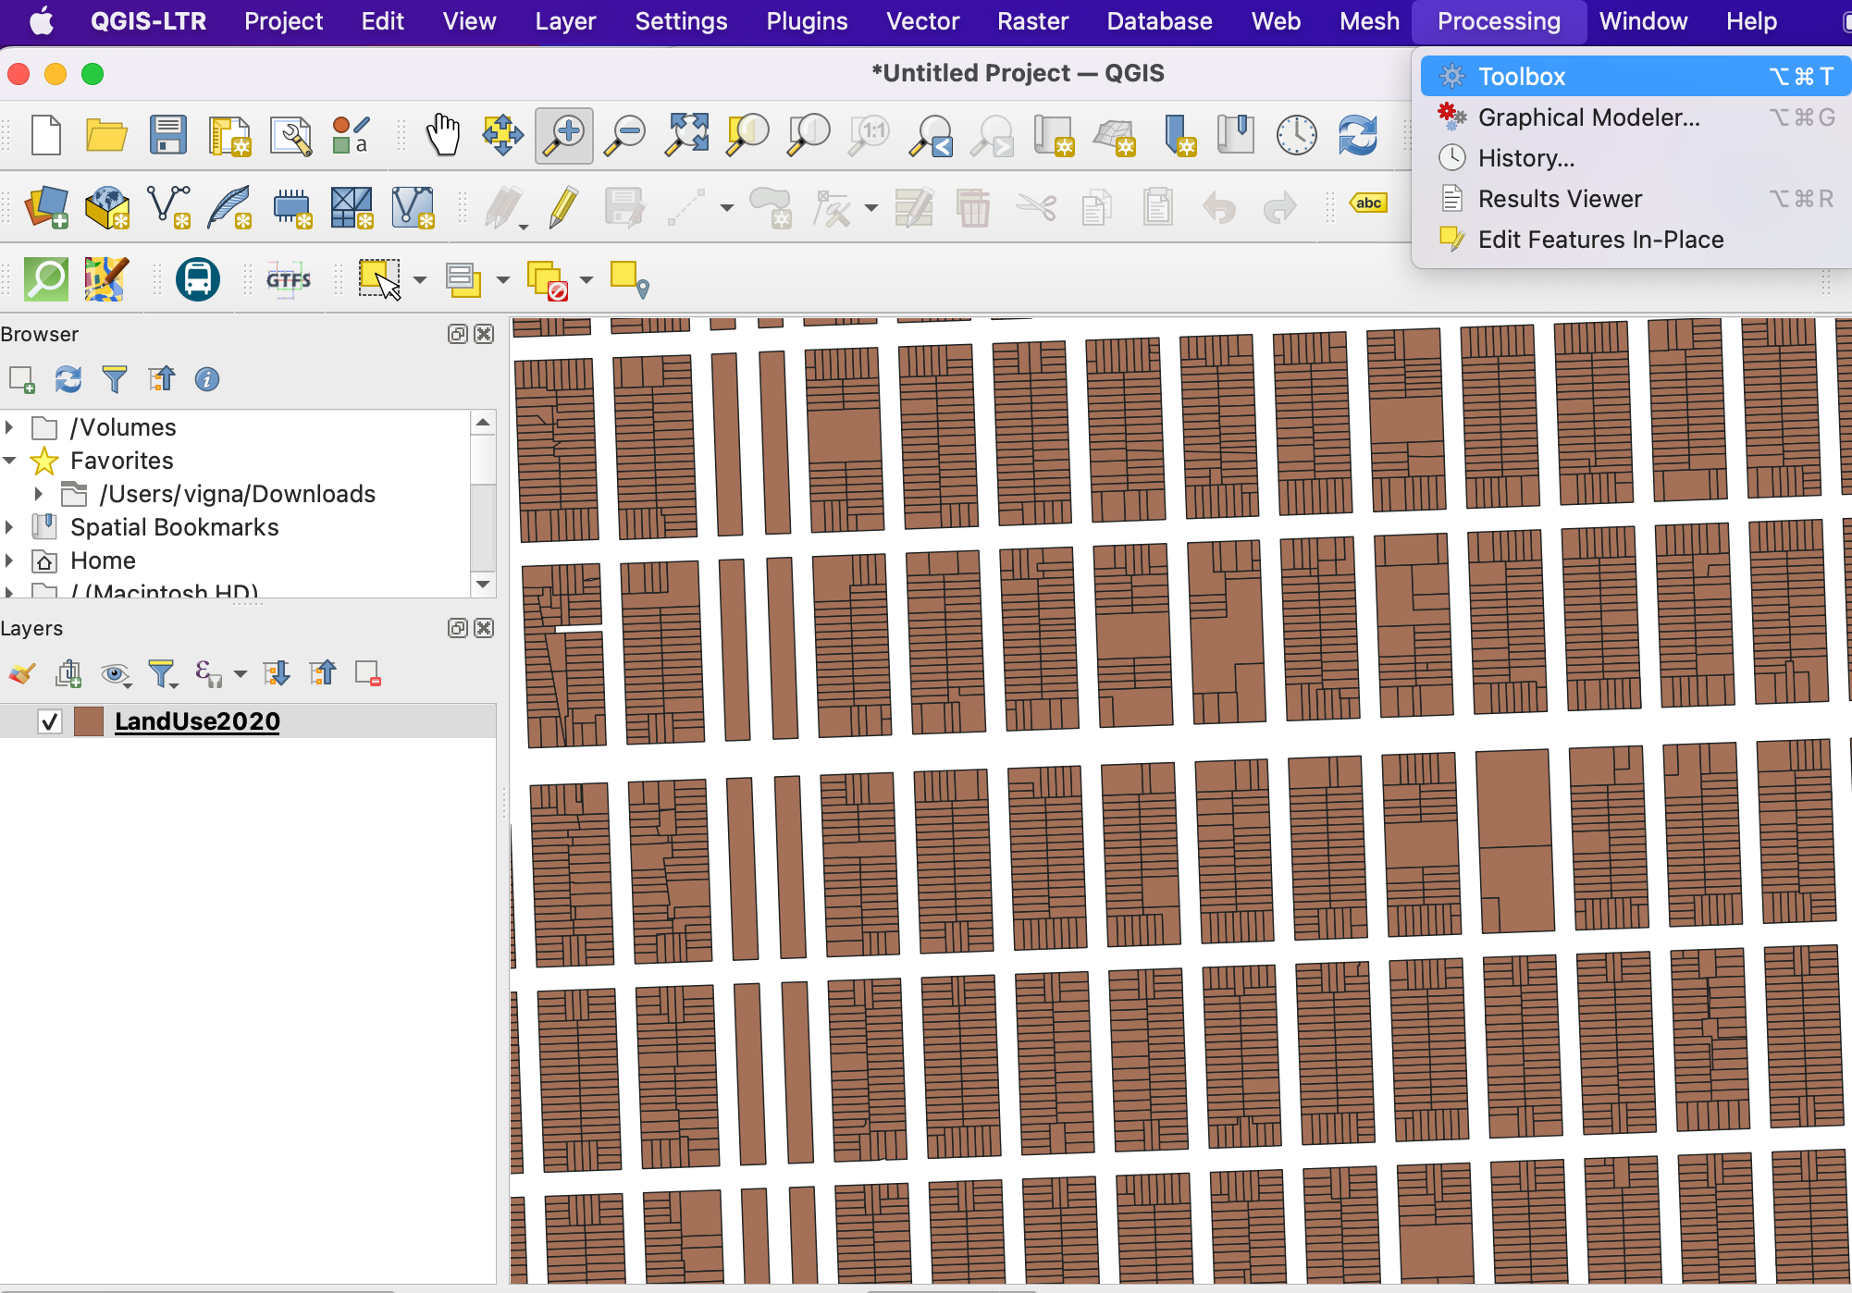Click the GTFS plugin icon
The width and height of the screenshot is (1852, 1293).
(289, 279)
